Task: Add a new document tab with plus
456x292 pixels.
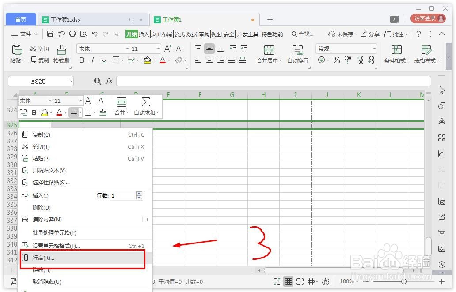Action: coord(270,19)
